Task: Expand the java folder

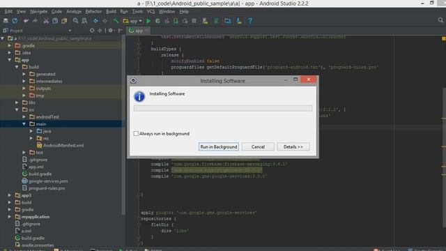Action: (31, 131)
